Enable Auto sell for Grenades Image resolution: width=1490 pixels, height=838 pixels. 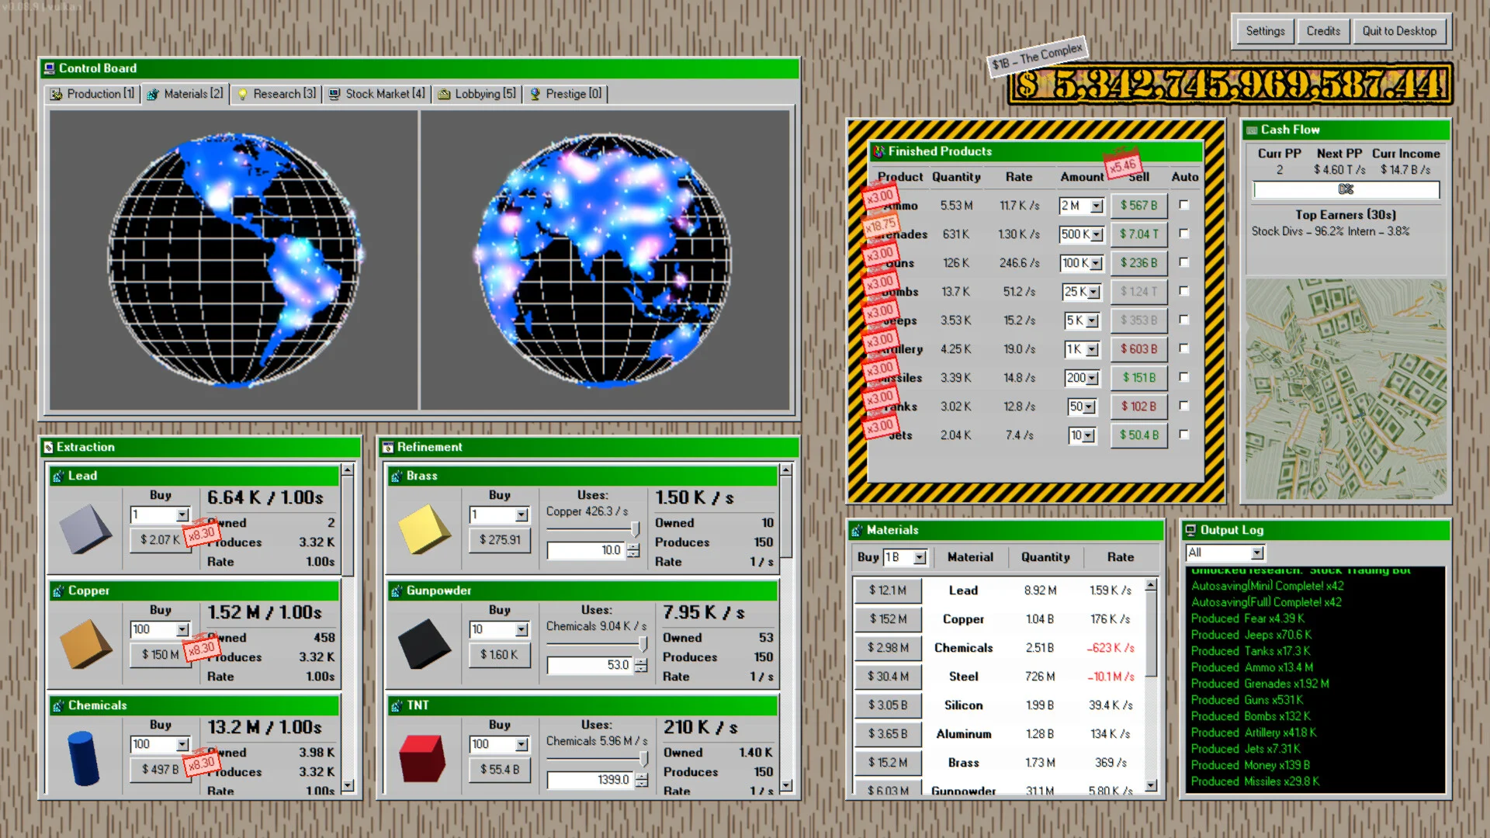[x=1185, y=234]
